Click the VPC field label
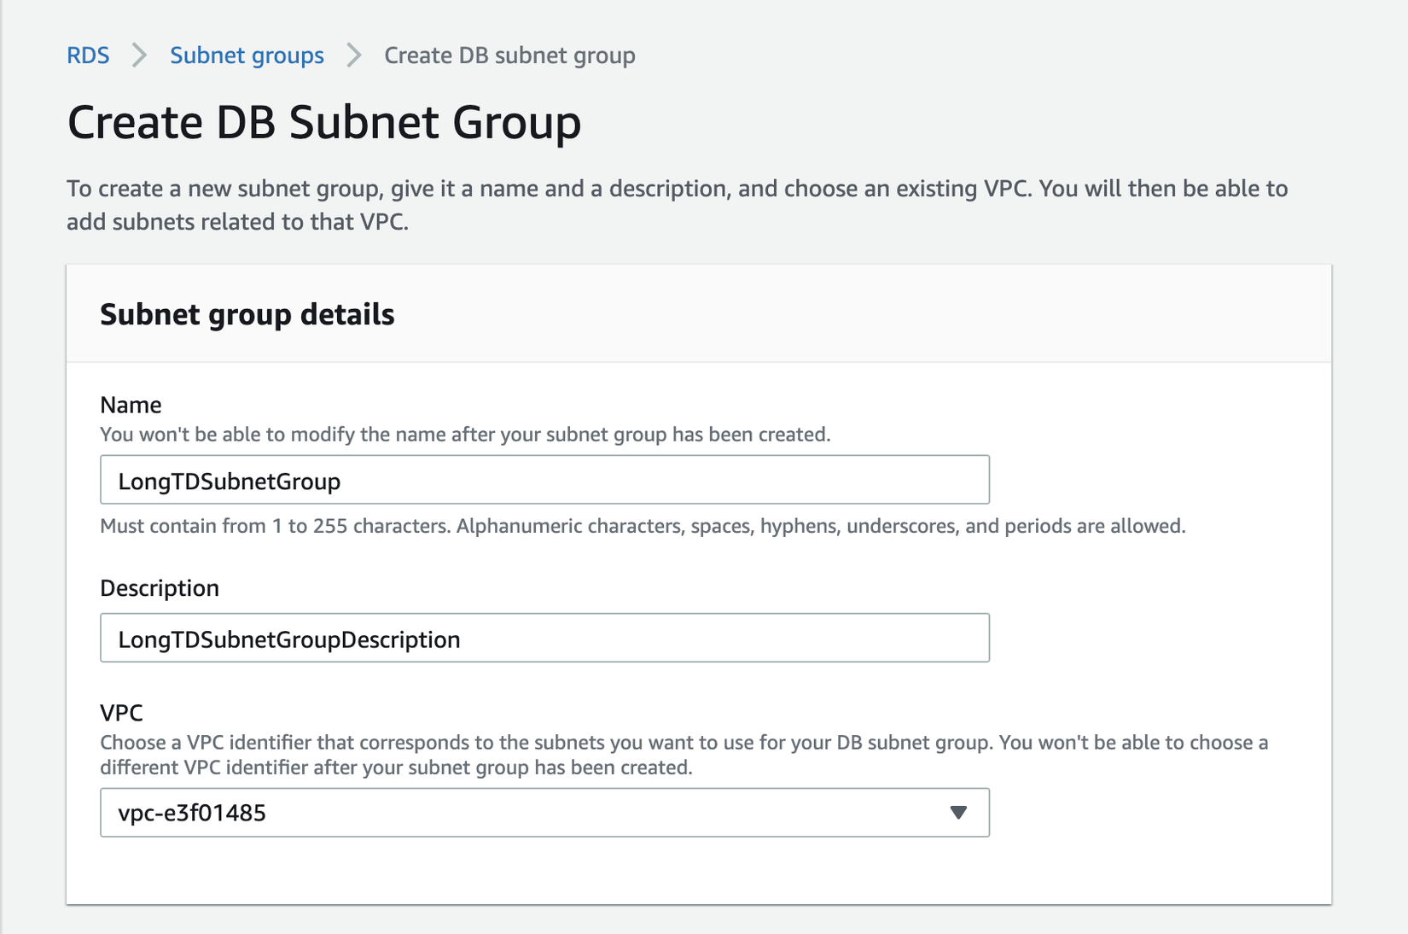 pos(121,713)
